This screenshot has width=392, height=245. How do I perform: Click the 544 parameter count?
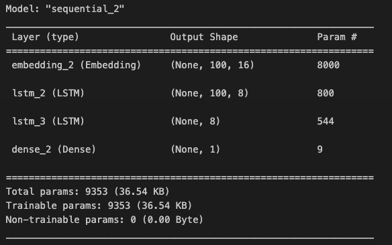[326, 121]
